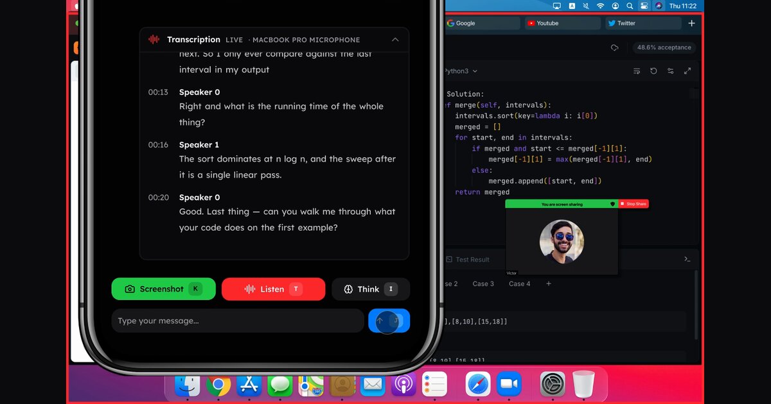Open the Wi-Fi menu in the menu bar
The image size is (771, 404).
(x=601, y=6)
